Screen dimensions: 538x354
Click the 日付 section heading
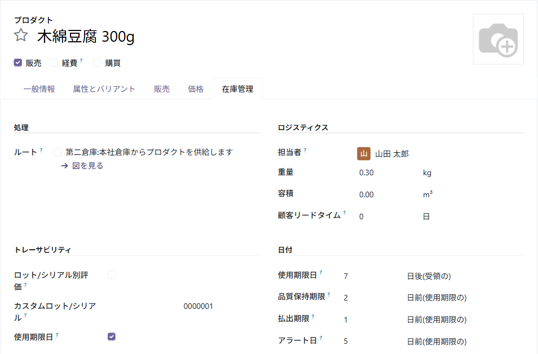[285, 250]
